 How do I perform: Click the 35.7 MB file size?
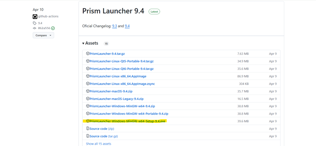(243, 91)
